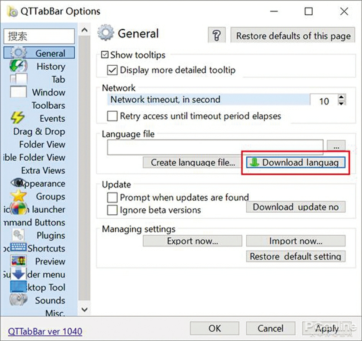Click the language file browse ... button
This screenshot has width=362, height=341.
coord(336,146)
